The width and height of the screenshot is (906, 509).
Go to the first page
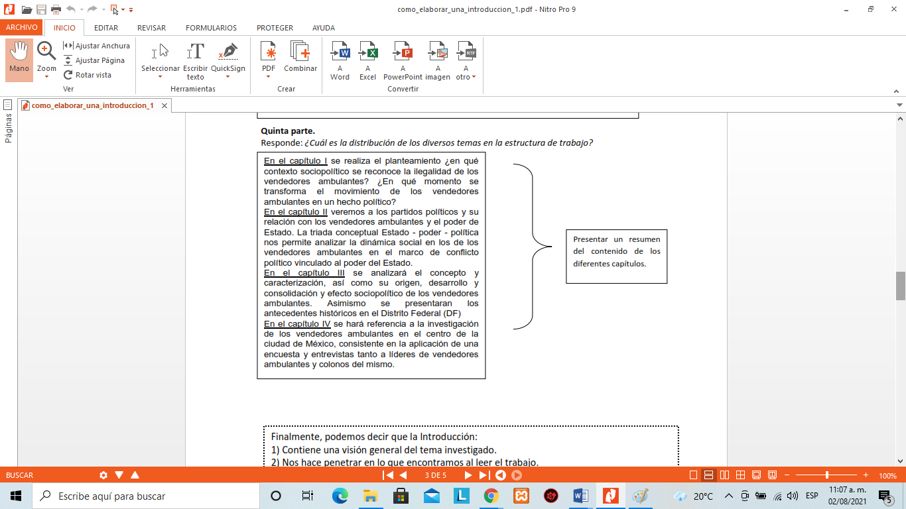[x=389, y=475]
